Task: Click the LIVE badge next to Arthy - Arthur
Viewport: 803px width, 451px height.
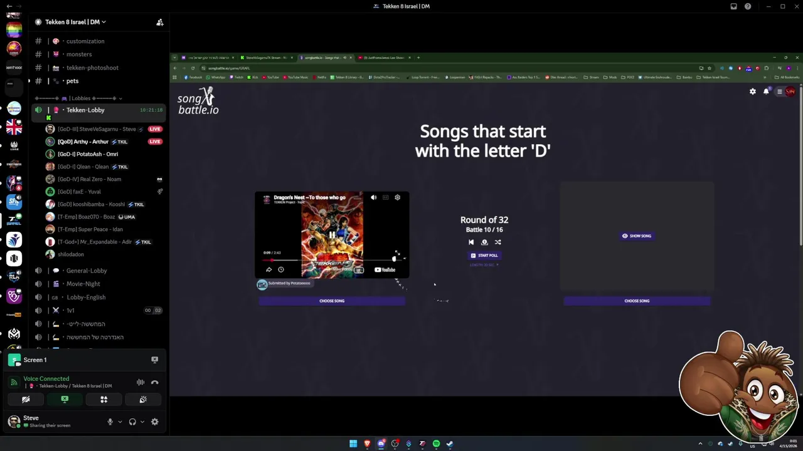Action: click(155, 142)
